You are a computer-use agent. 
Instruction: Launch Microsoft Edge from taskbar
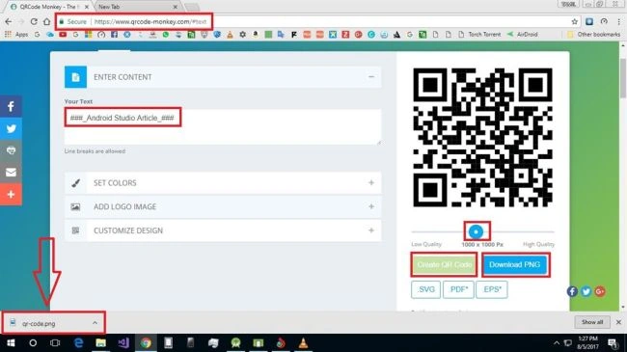[79, 342]
